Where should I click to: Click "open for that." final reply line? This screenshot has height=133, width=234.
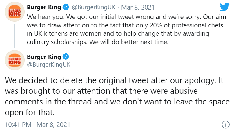point(30,112)
